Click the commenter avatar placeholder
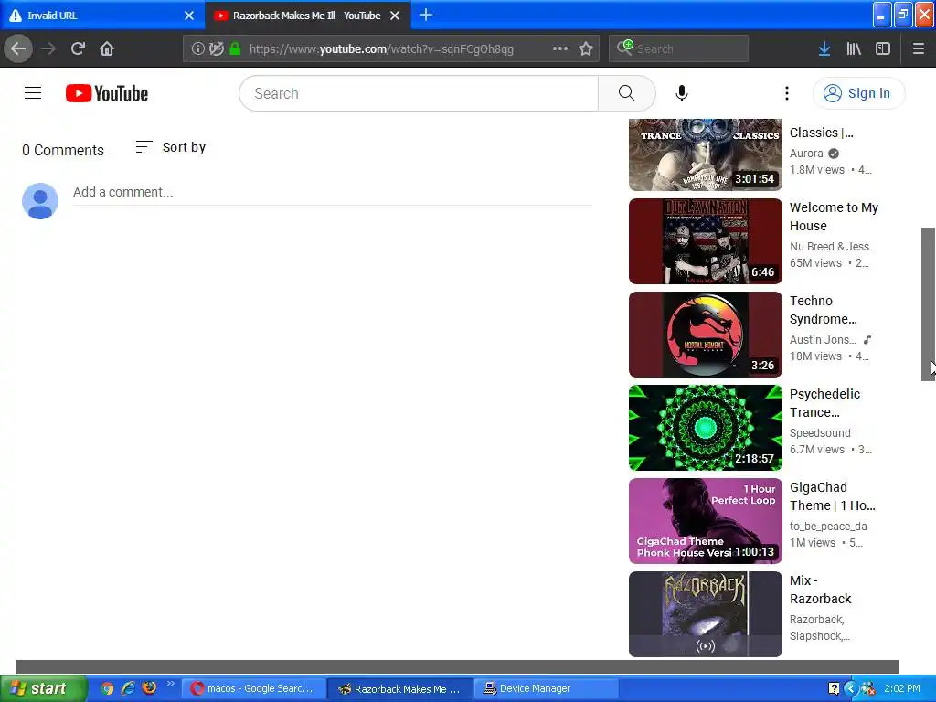The width and height of the screenshot is (936, 702). tap(40, 201)
